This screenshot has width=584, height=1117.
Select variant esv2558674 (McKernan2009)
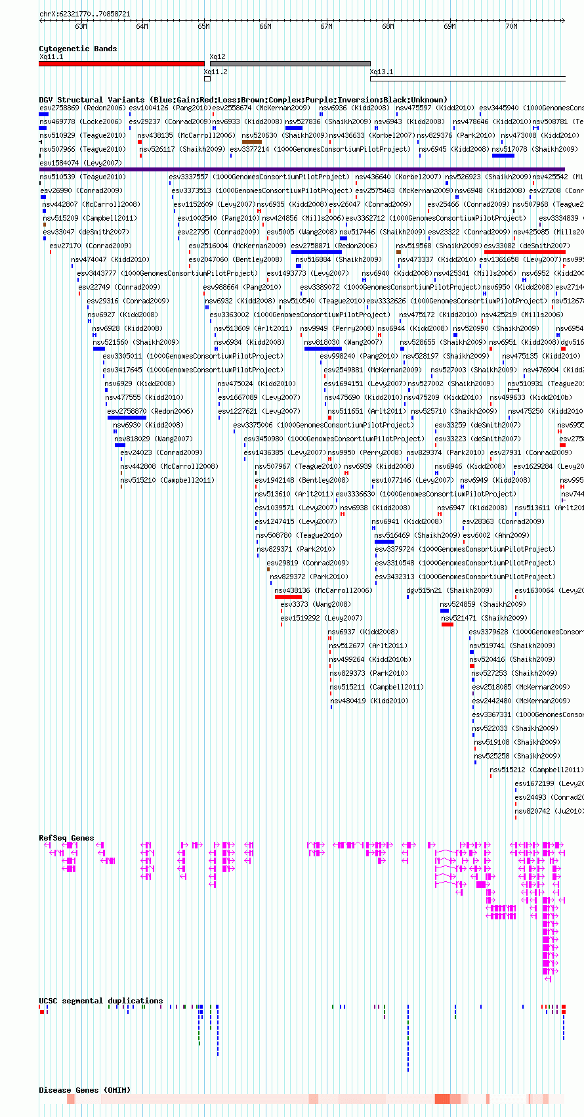click(x=261, y=108)
